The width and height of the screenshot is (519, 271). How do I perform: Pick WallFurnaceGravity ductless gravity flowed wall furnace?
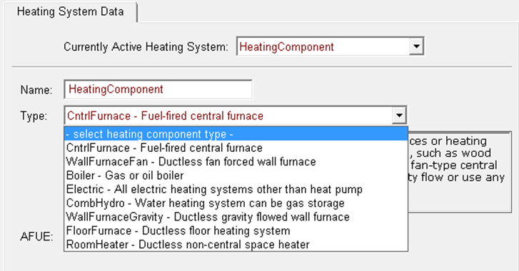(x=236, y=217)
